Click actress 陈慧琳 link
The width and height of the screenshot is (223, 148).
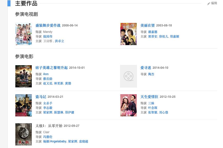click(59, 112)
